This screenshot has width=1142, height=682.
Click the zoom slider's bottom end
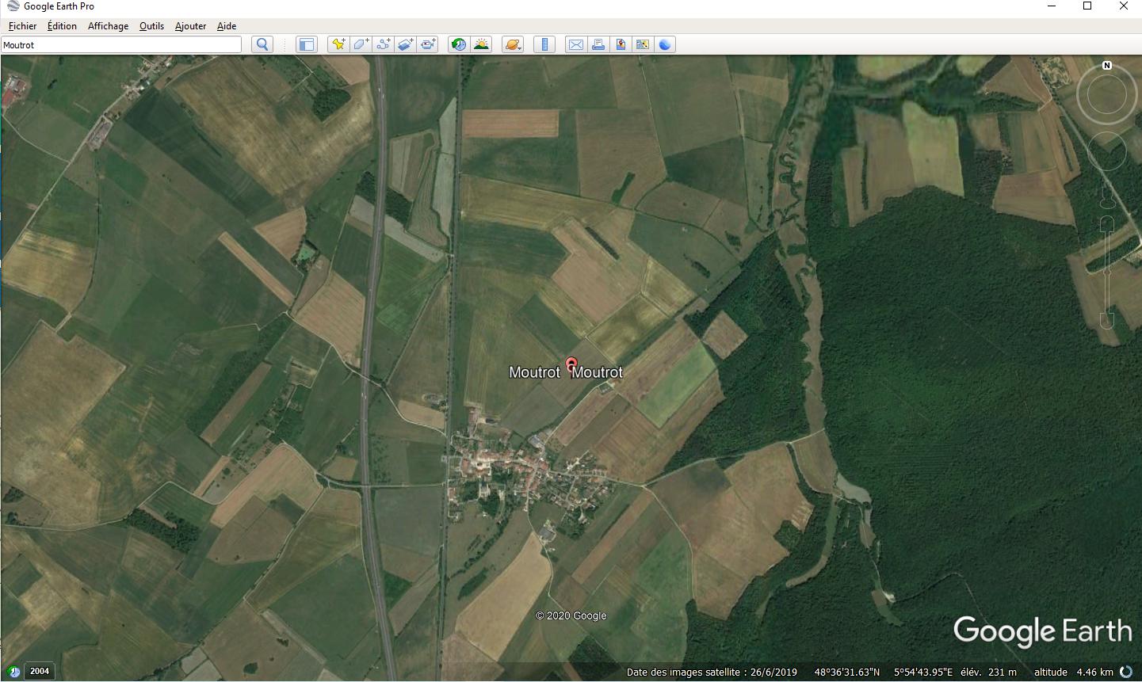[x=1107, y=320]
